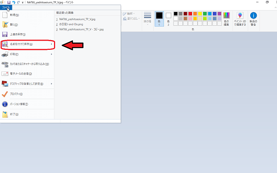The width and height of the screenshot is (277, 173).
Task: Choose デスクトップの背景として設定(B)
Action: (27, 84)
